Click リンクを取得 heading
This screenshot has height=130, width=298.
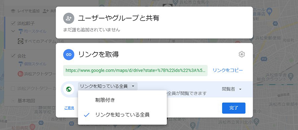point(98,55)
